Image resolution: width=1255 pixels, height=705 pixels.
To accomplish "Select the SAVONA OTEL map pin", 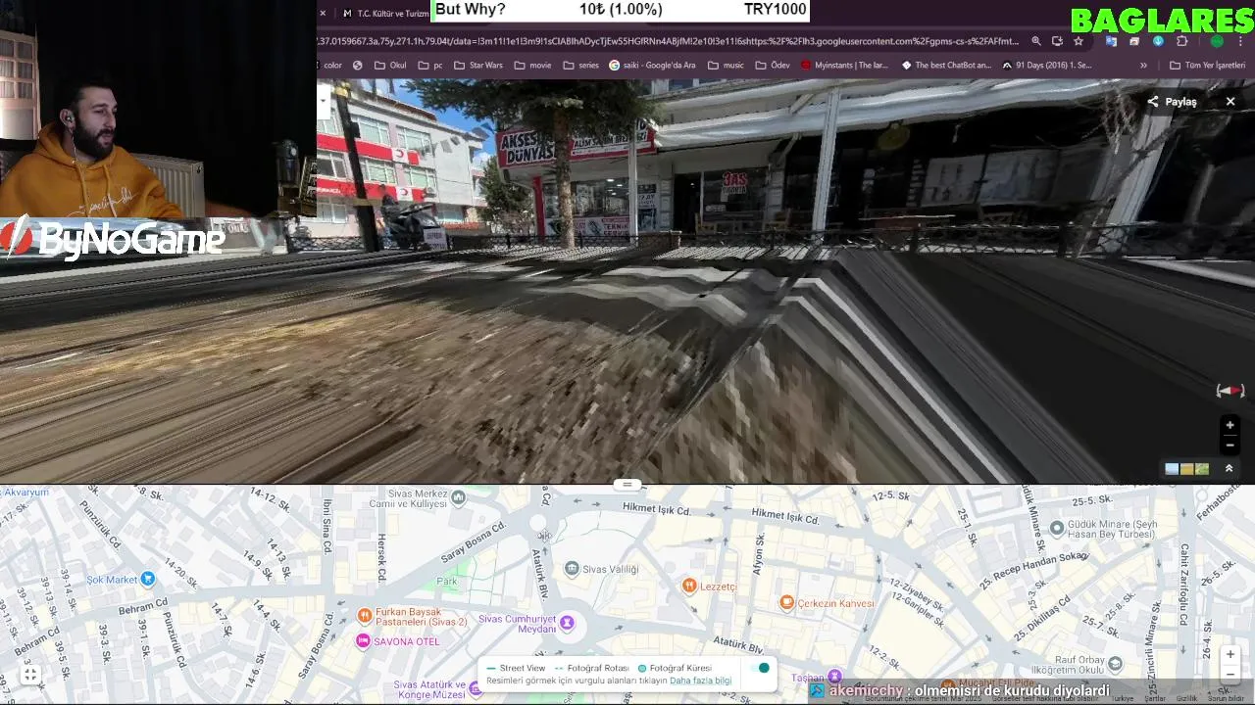I will coord(363,640).
